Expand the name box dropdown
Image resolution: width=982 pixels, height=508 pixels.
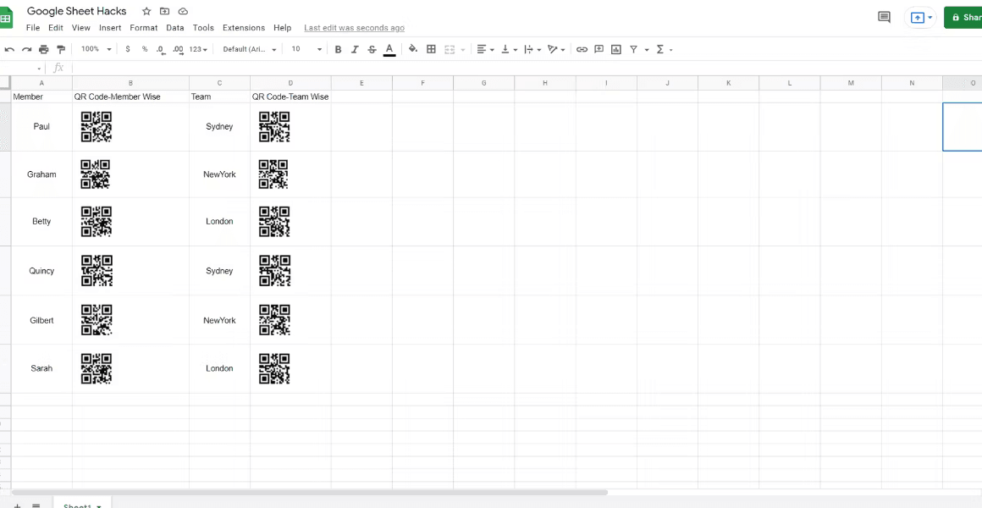click(x=40, y=69)
